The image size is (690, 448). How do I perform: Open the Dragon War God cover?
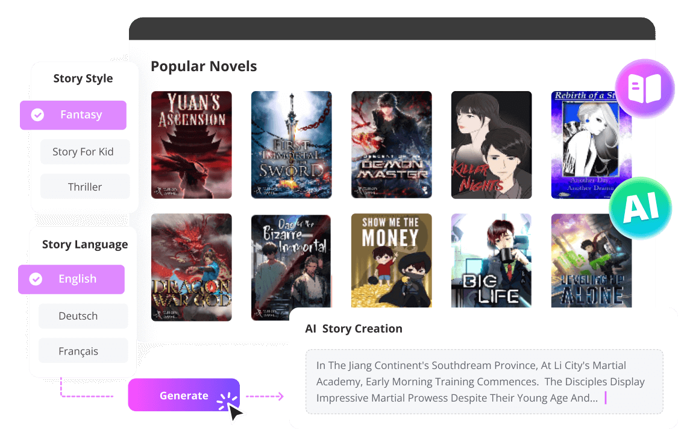click(x=192, y=267)
